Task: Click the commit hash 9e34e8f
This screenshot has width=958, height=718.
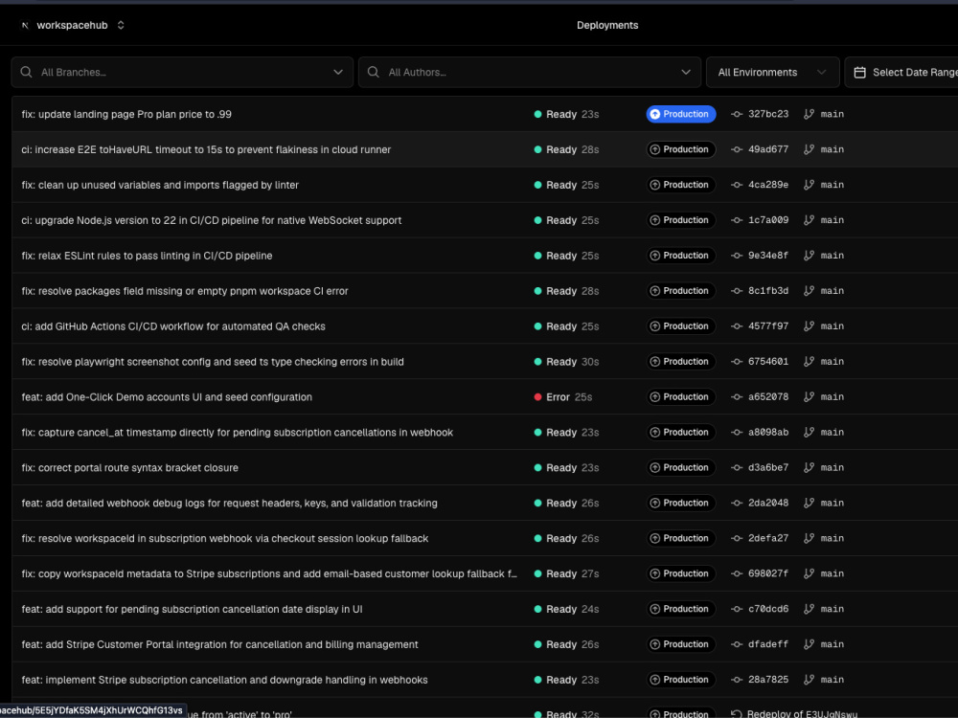Action: tap(768, 256)
